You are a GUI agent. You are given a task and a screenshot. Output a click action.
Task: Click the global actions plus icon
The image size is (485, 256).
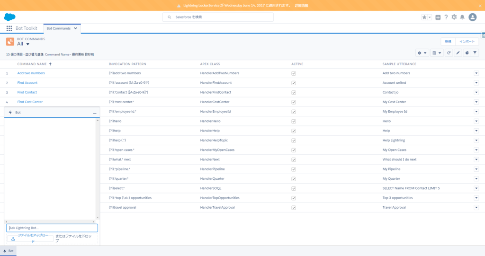click(438, 18)
